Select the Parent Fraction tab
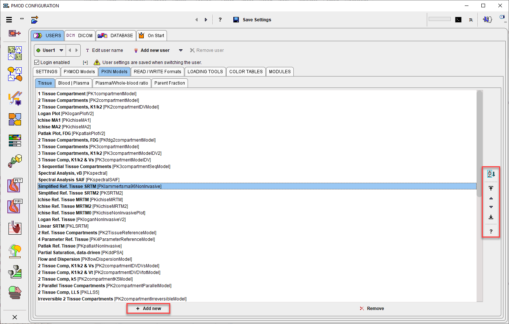The height and width of the screenshot is (324, 509). [x=170, y=83]
